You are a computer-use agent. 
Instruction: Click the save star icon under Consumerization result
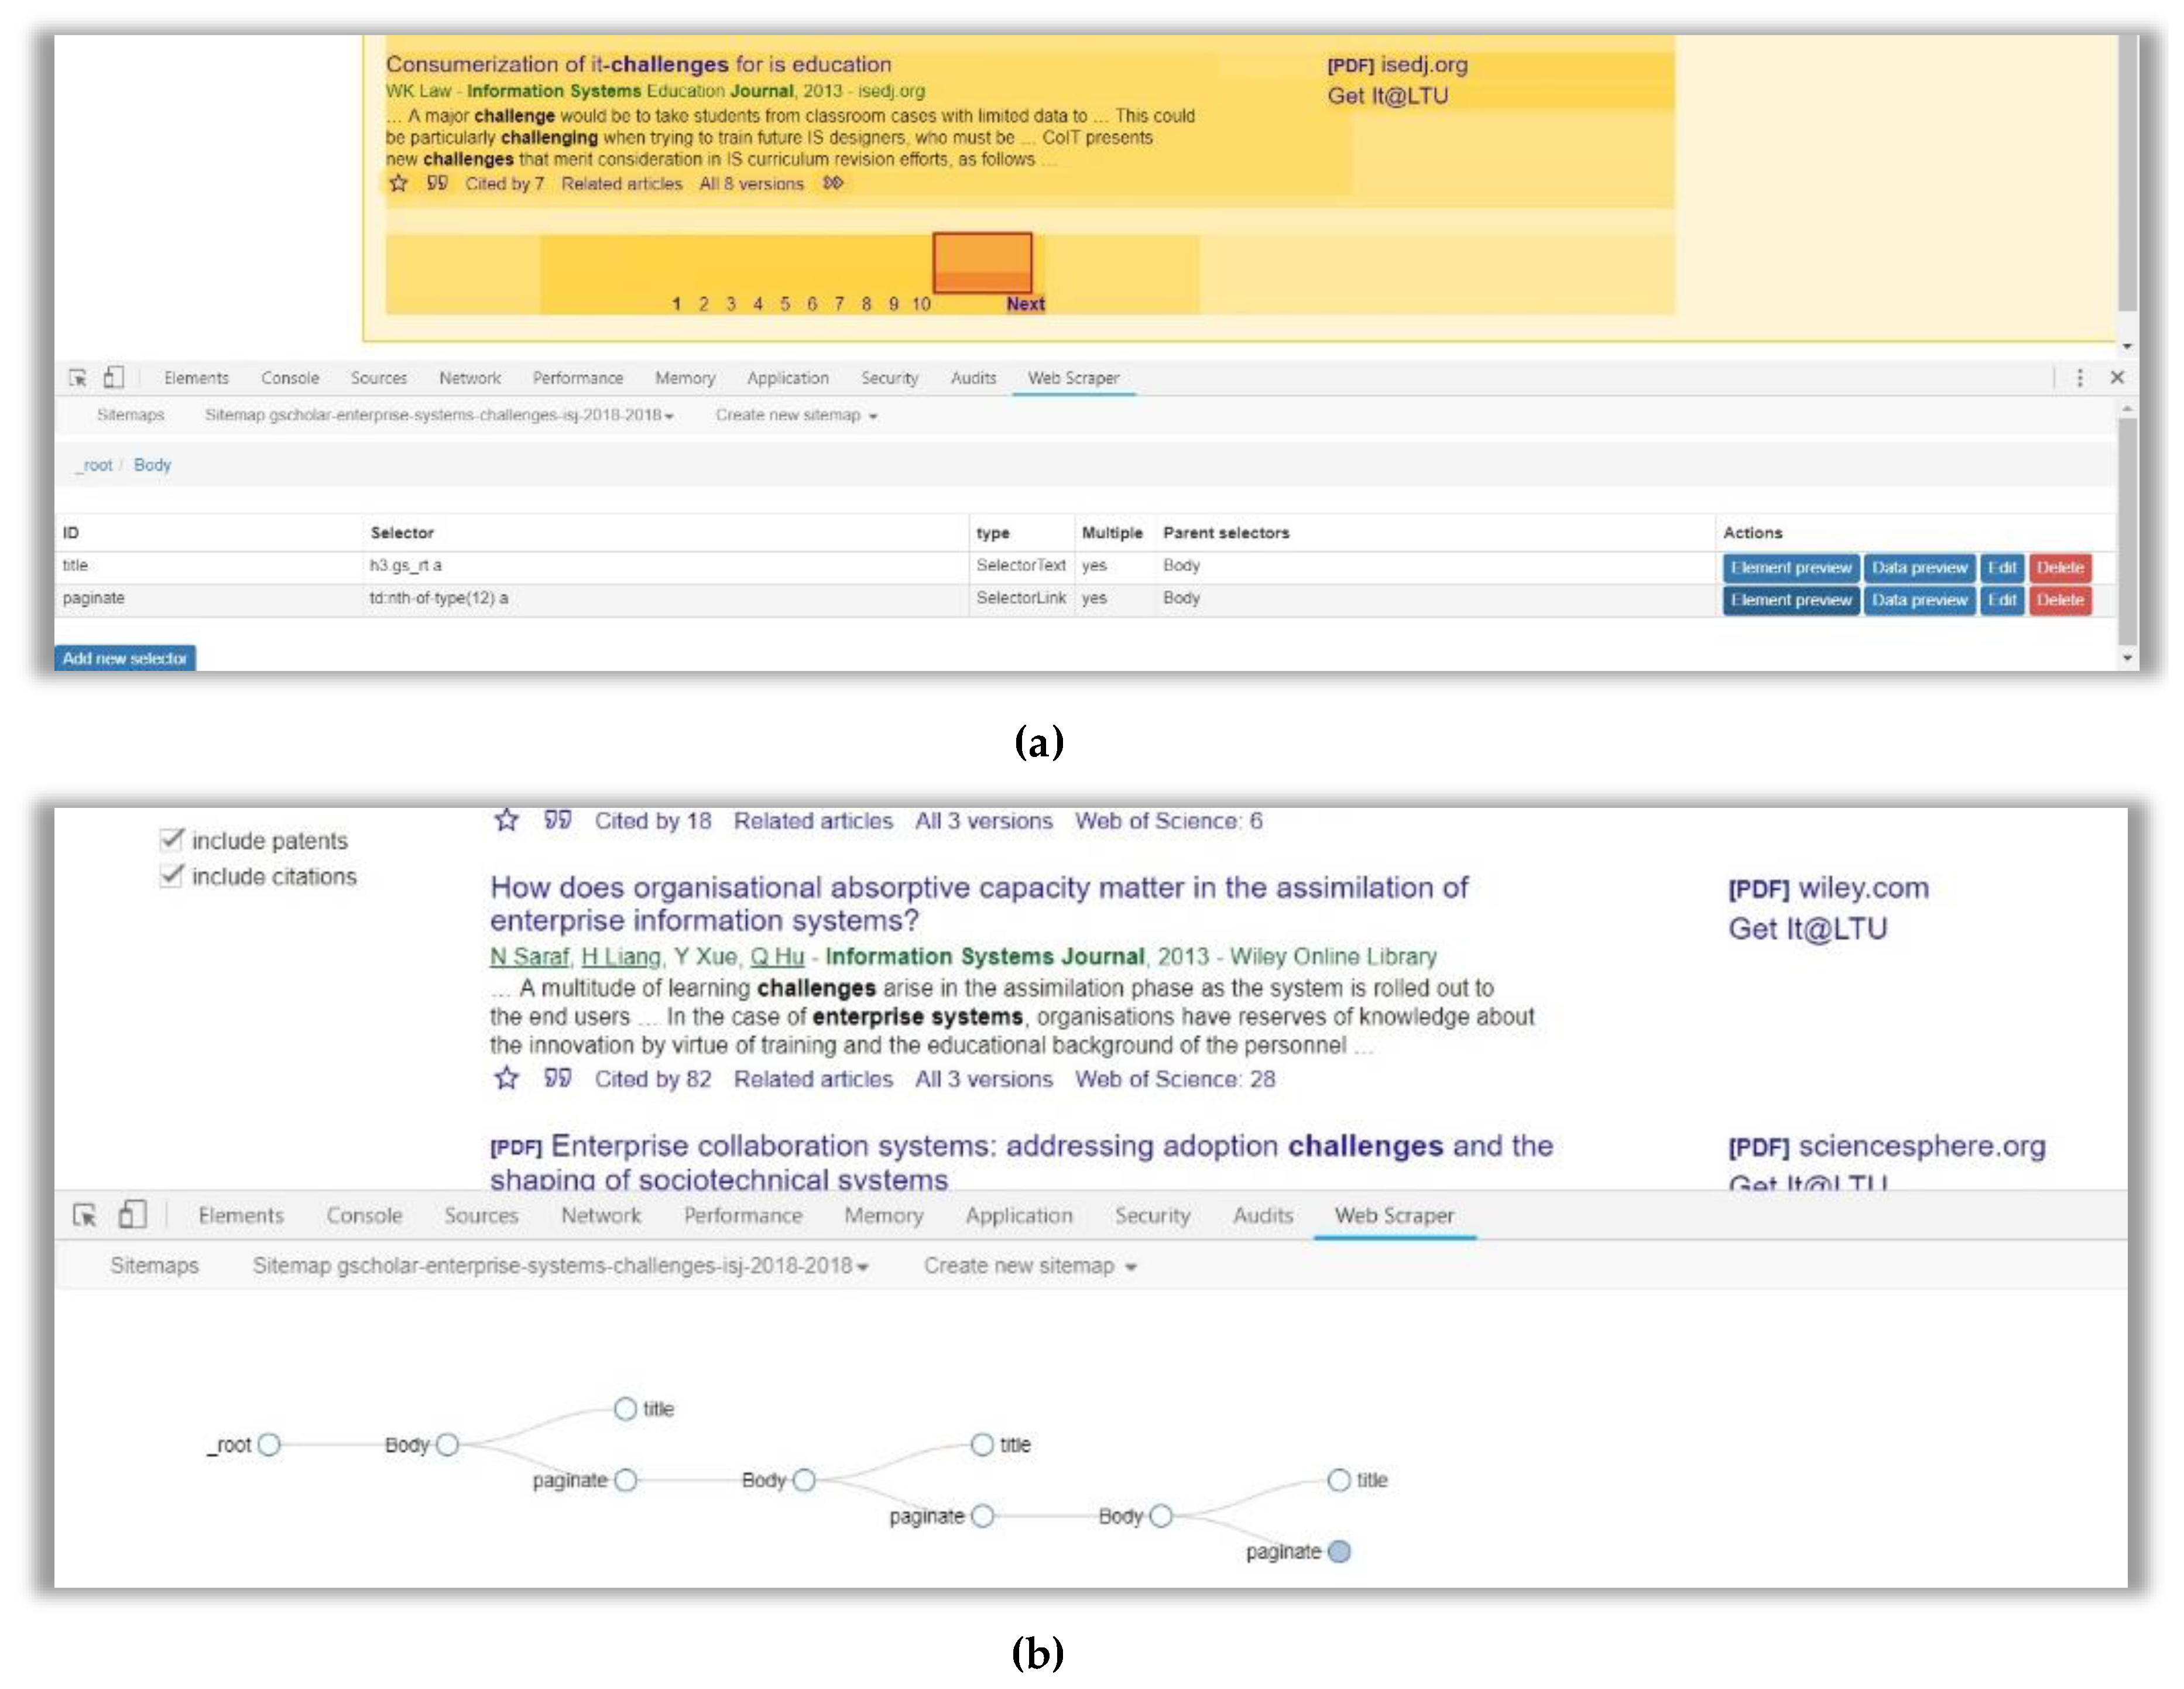tap(398, 183)
